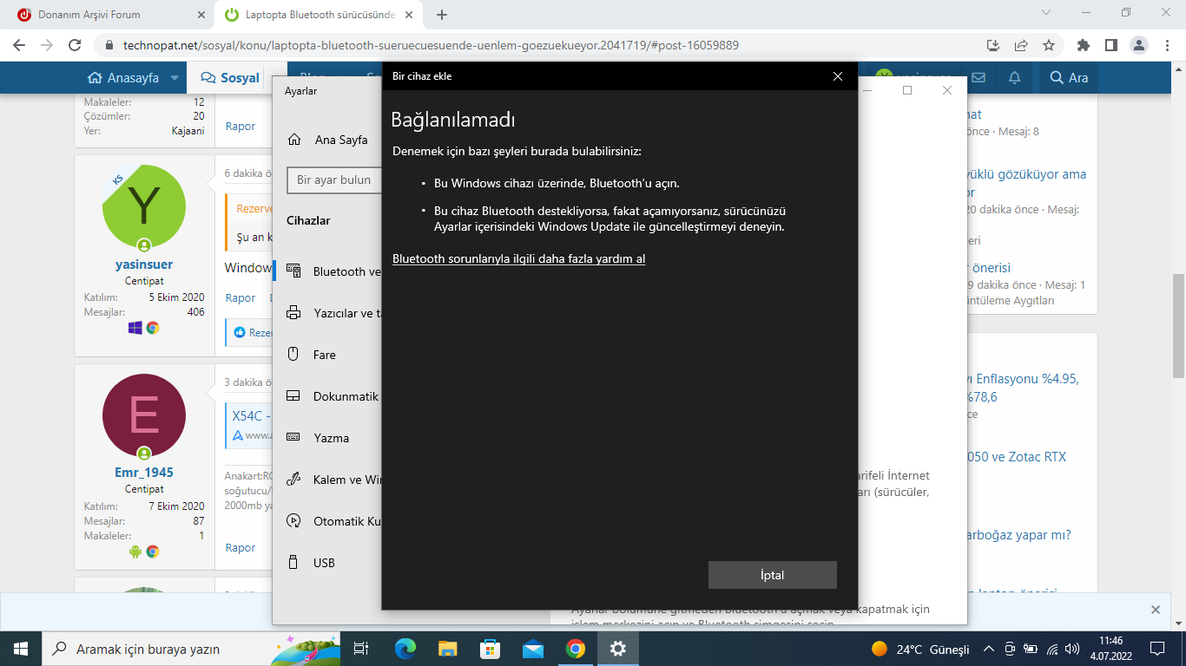
Task: Open the Bluetooth help link in dialog
Action: [x=518, y=258]
